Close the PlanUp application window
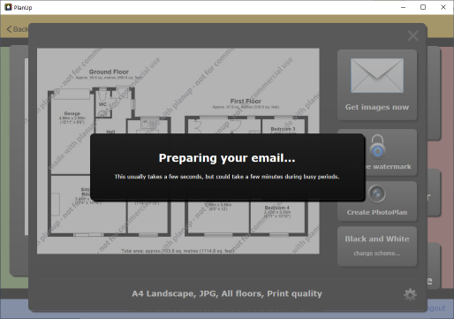This screenshot has height=319, width=454. (443, 7)
